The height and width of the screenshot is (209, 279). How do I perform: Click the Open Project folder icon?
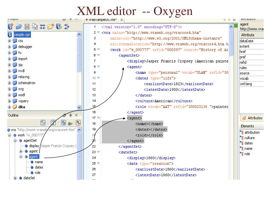tap(19, 26)
